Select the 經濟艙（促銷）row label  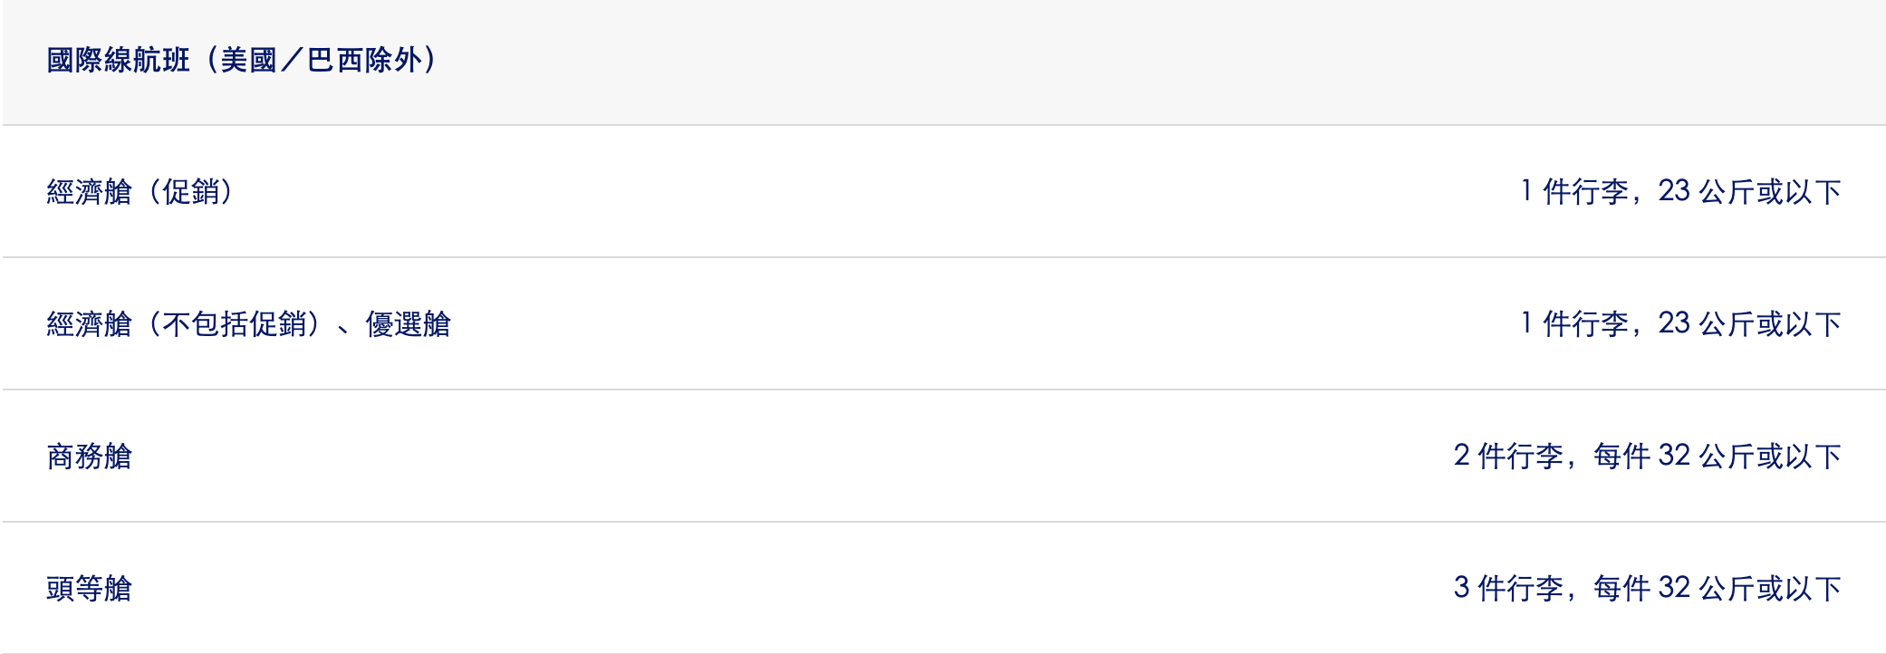[x=140, y=192]
